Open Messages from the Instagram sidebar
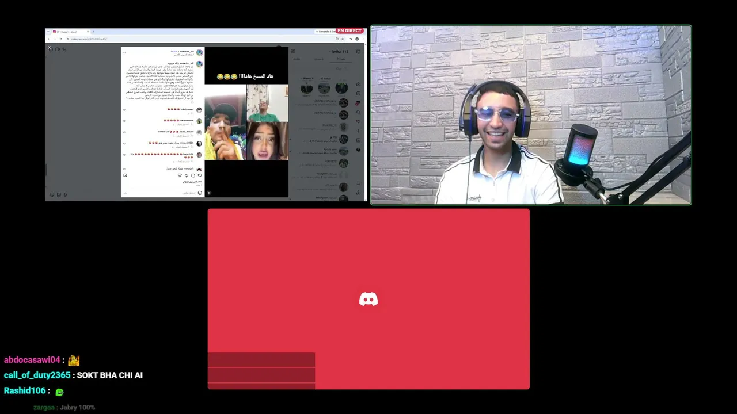Screen dimensions: 737x414 pyautogui.click(x=358, y=103)
